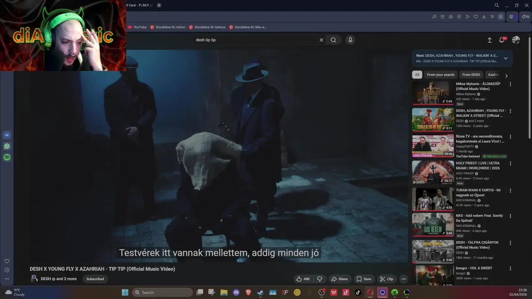Open Messenger in Opera sidebar
532x299 pixels.
7,135
